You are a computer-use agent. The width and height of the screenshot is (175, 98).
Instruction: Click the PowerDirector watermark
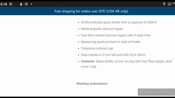[x=156, y=92]
